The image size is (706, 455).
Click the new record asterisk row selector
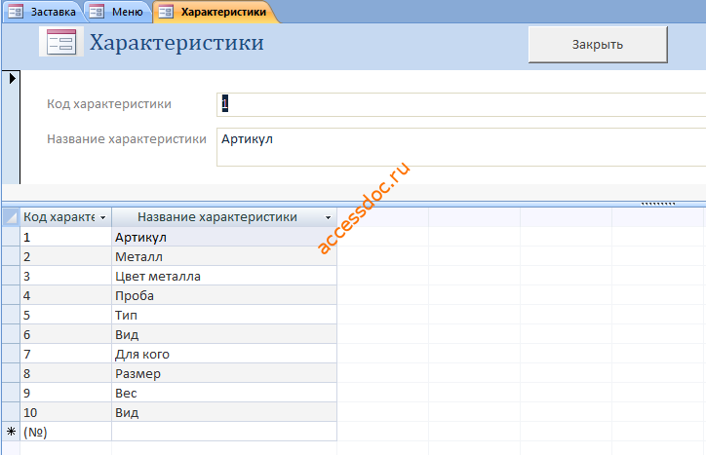click(x=11, y=432)
